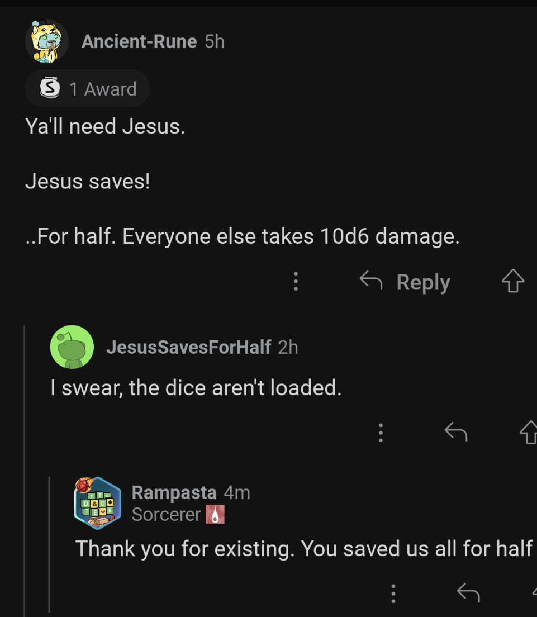Click the reply arrow beneath Rampasta's comment
This screenshot has width=537, height=617.
(x=469, y=592)
